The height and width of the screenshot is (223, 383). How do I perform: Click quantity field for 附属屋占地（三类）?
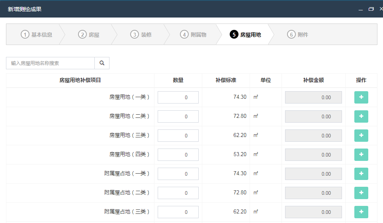(178, 212)
